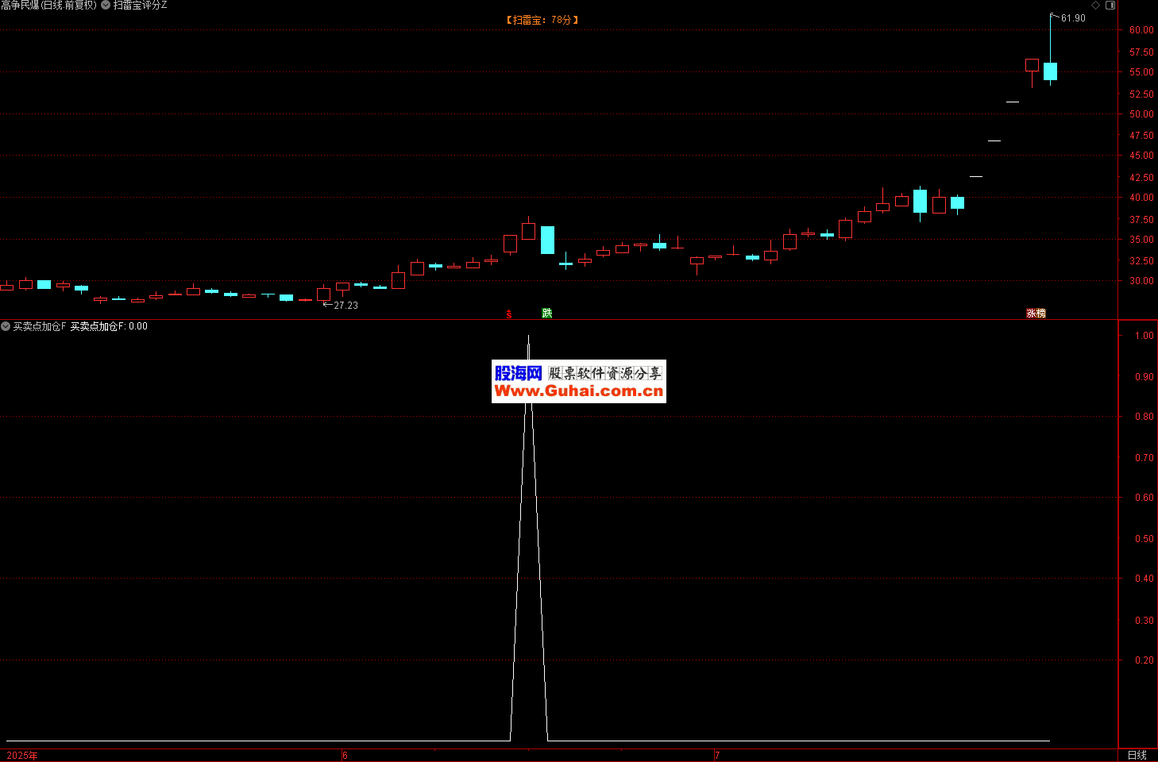Click the 0.20 indicator axis label
Screen dimensions: 1158x762
click(1144, 660)
